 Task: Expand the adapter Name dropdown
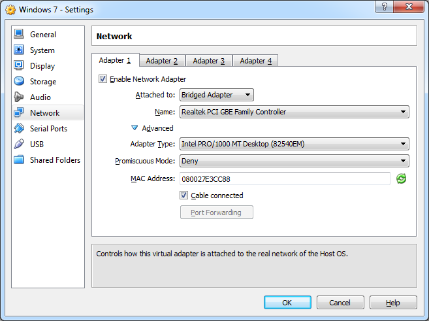294,112
